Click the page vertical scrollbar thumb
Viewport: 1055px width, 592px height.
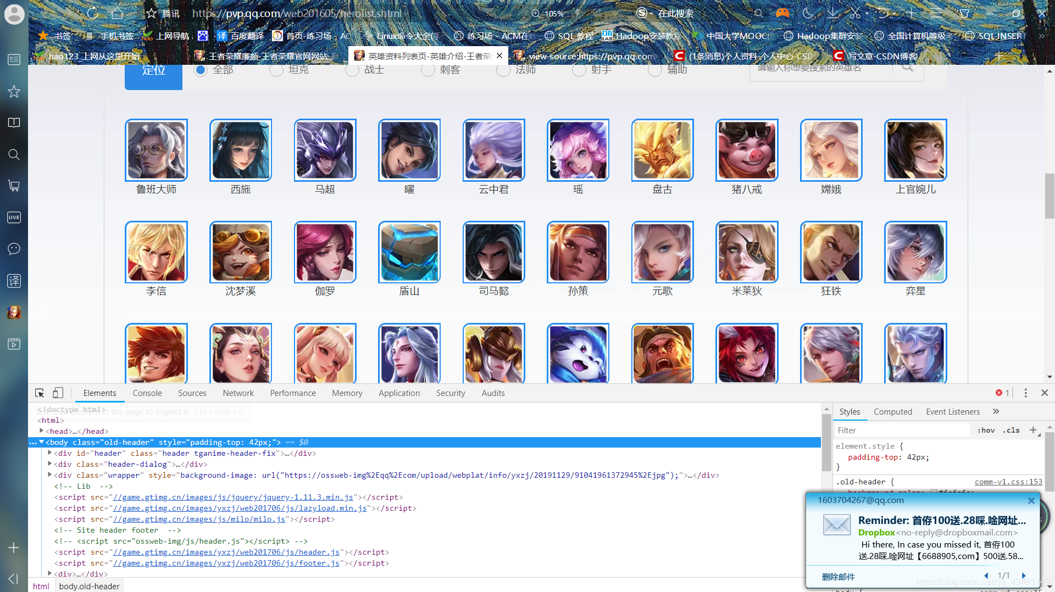point(1050,196)
